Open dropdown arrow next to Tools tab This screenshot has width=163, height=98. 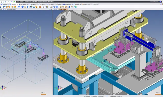click(x=98, y=4)
